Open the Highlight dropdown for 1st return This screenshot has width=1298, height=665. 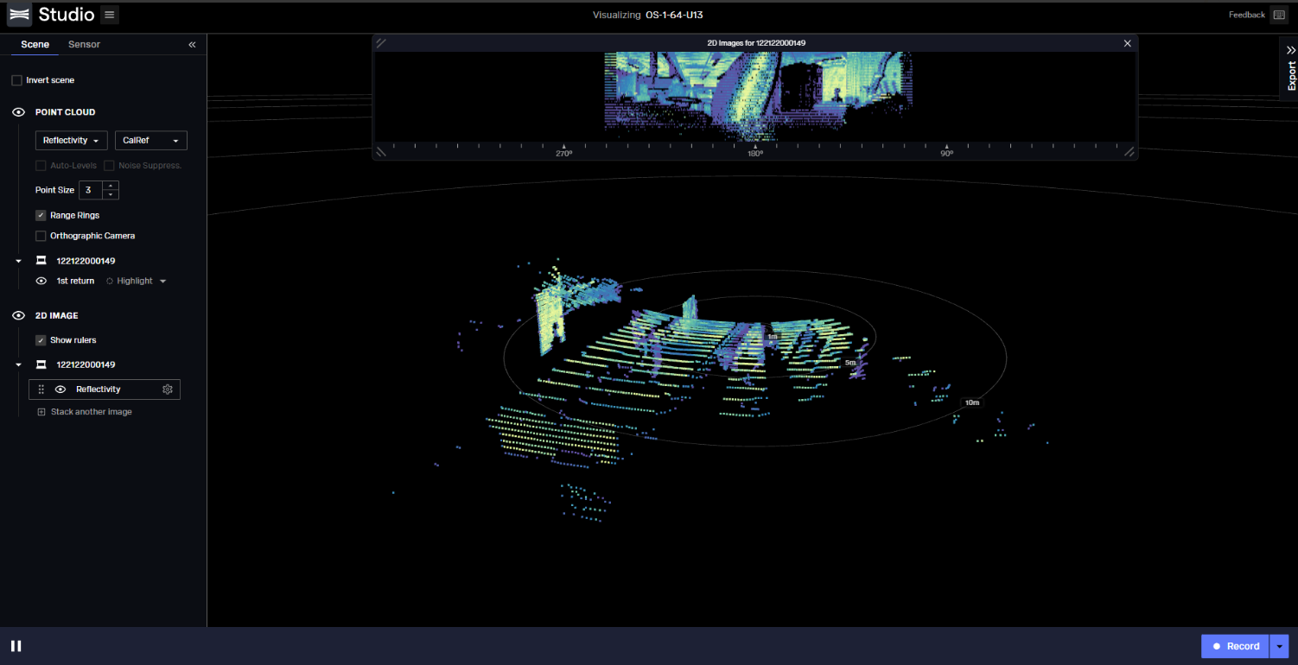click(137, 282)
